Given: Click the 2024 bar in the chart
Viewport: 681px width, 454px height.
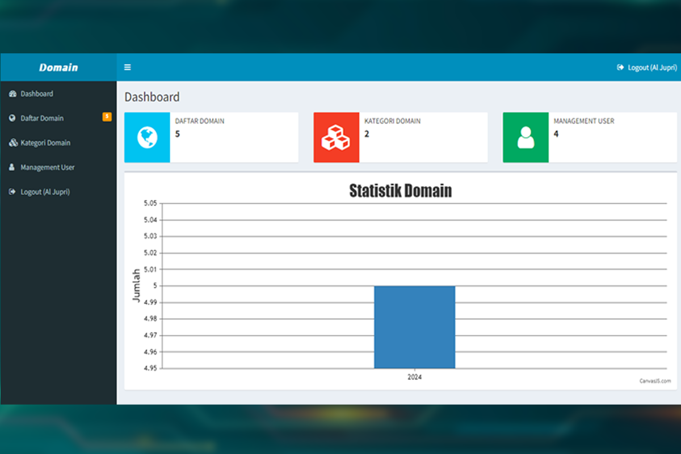Looking at the screenshot, I should (x=414, y=327).
